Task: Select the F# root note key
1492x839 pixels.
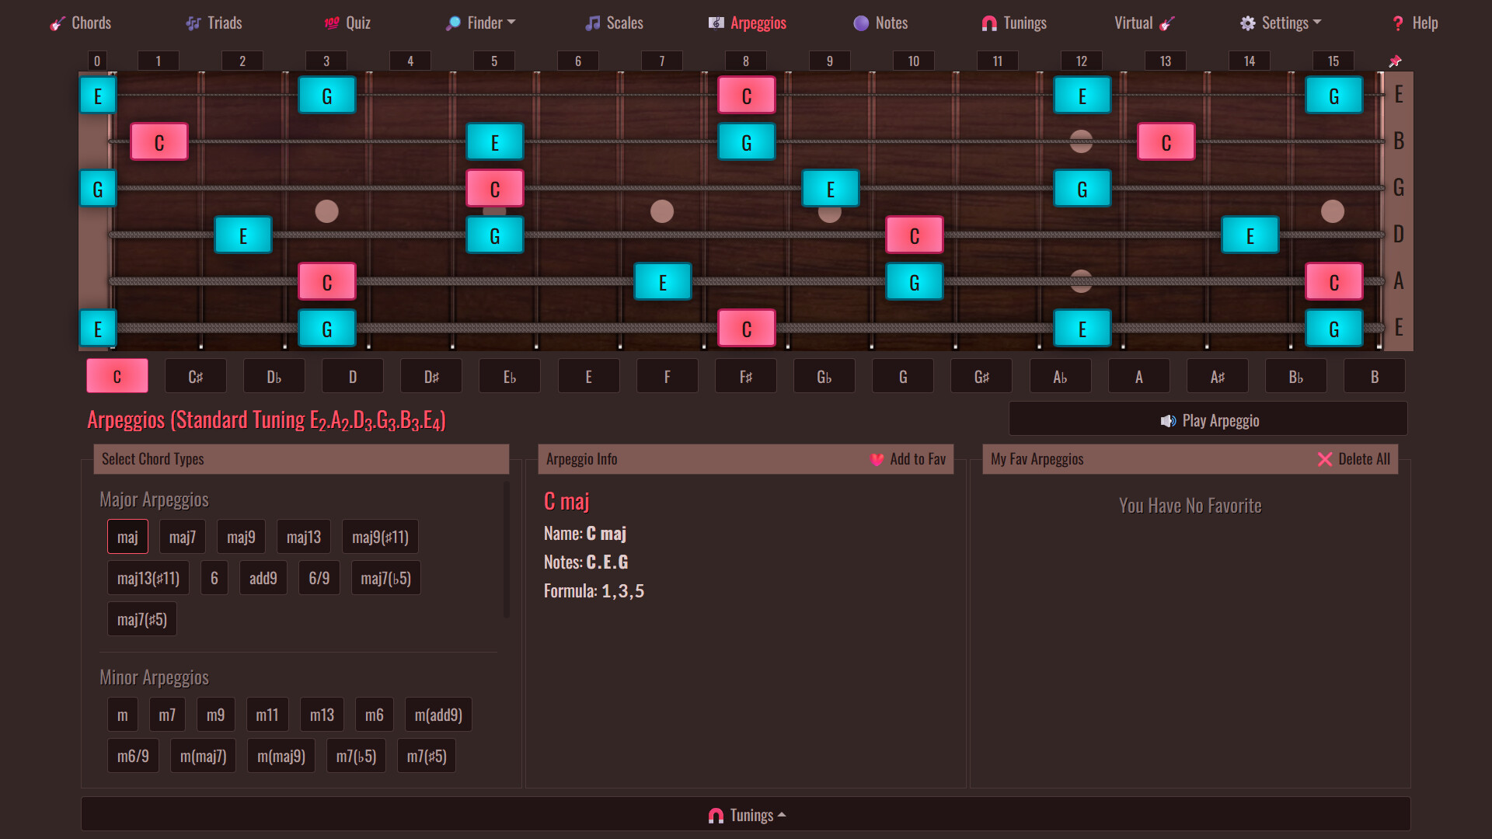Action: click(x=745, y=375)
